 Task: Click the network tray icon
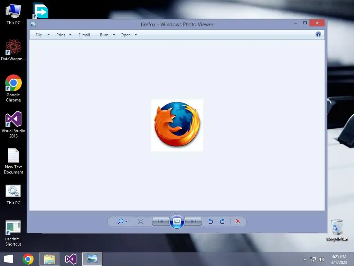(x=313, y=259)
